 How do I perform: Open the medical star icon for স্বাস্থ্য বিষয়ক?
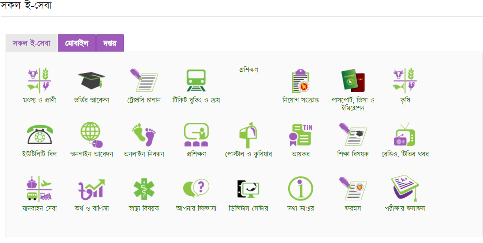[144, 189]
